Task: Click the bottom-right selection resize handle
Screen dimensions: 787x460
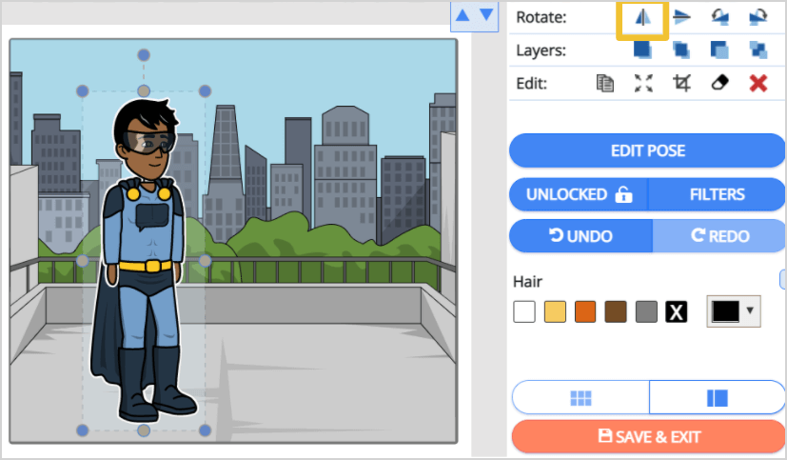Action: point(205,430)
